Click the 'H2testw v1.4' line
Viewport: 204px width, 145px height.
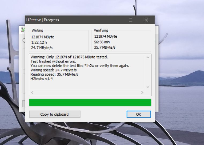point(42,79)
